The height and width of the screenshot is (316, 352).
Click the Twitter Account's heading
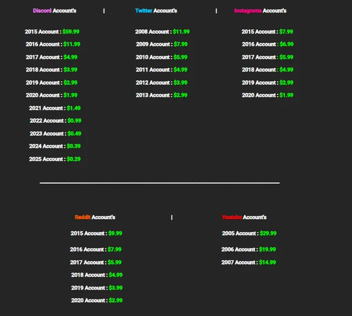pos(156,11)
